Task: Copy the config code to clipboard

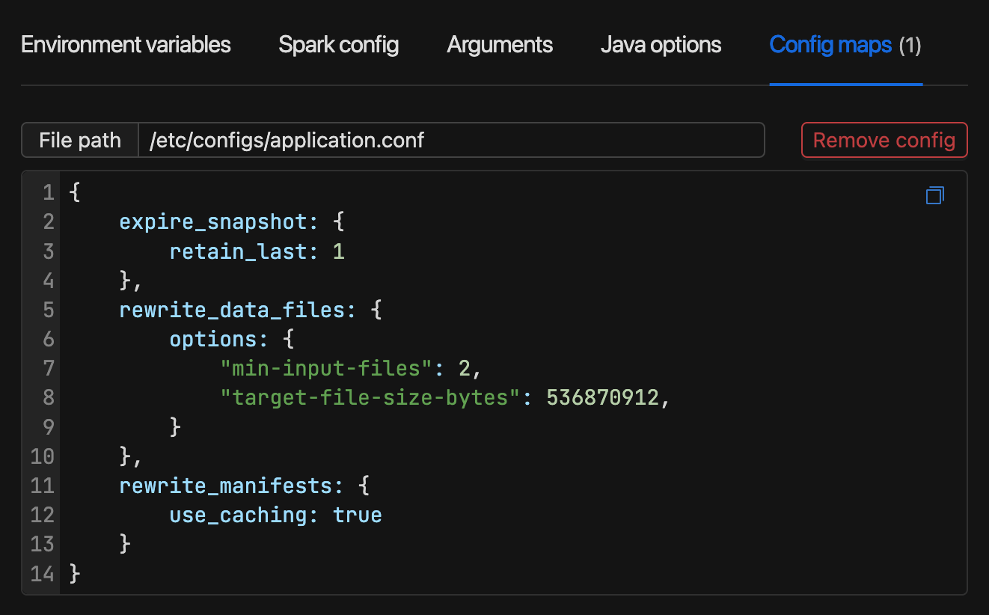Action: tap(934, 195)
